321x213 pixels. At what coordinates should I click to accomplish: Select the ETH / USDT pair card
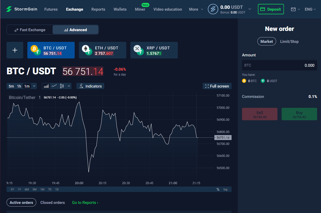(x=102, y=50)
